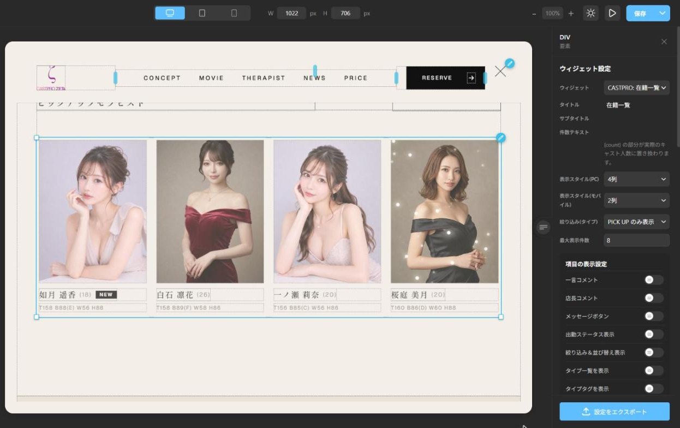Close the DIV settings panel
Screen dimensions: 680x428
(x=664, y=41)
